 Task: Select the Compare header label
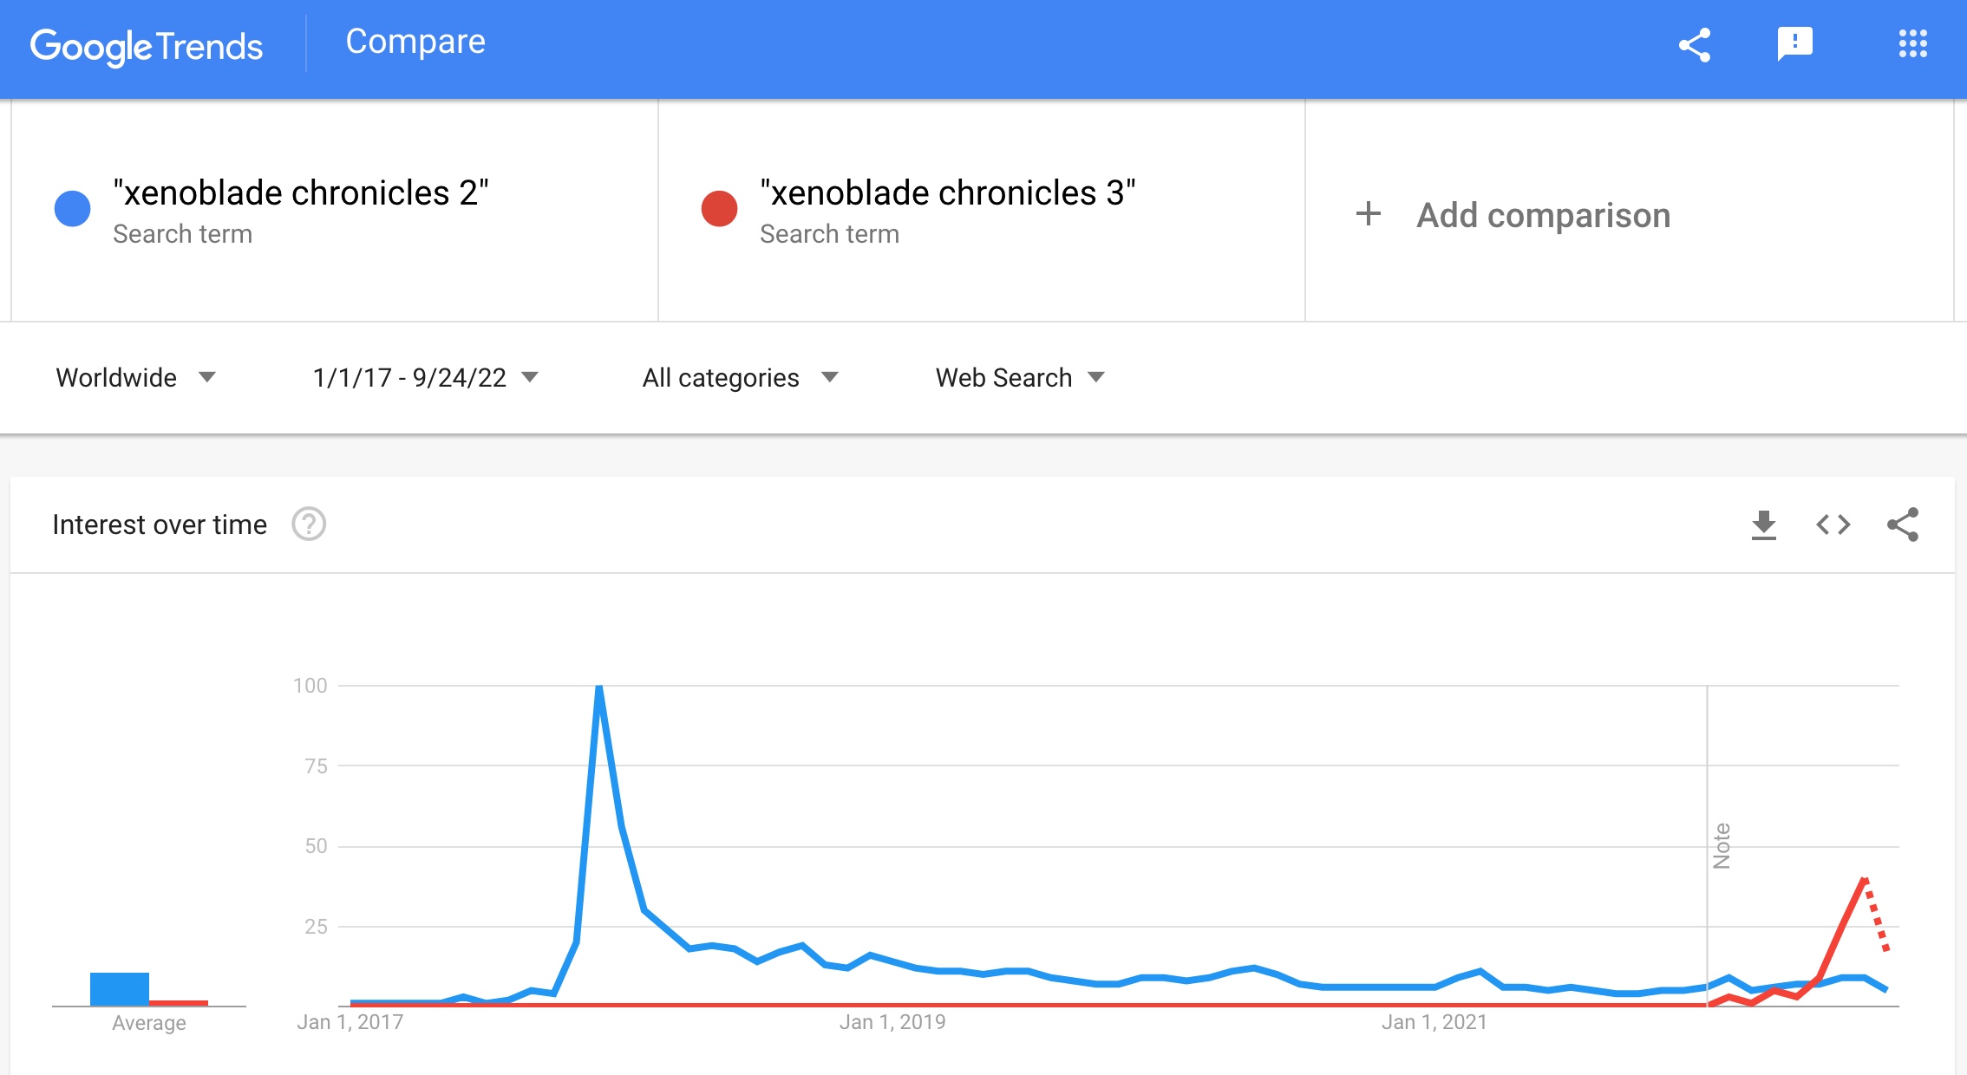point(415,42)
